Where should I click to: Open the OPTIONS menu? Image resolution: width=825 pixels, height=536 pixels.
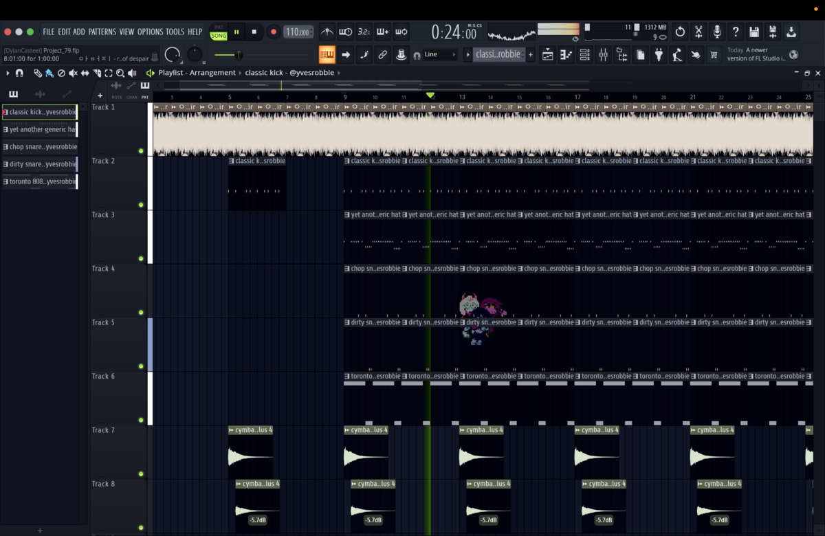150,32
